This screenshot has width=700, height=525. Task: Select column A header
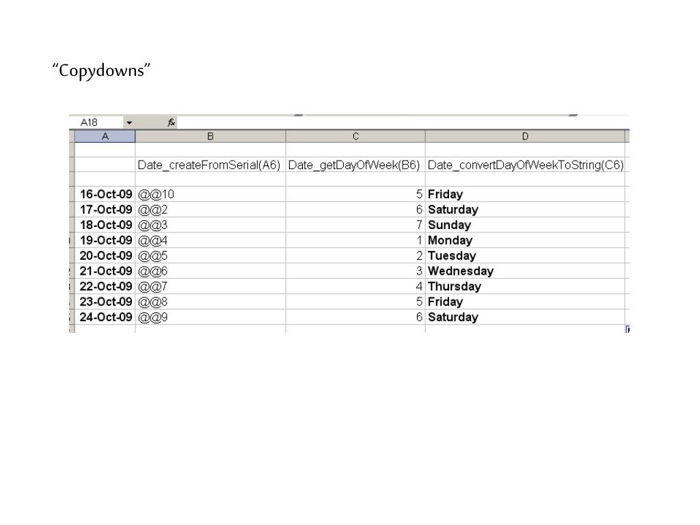(105, 137)
